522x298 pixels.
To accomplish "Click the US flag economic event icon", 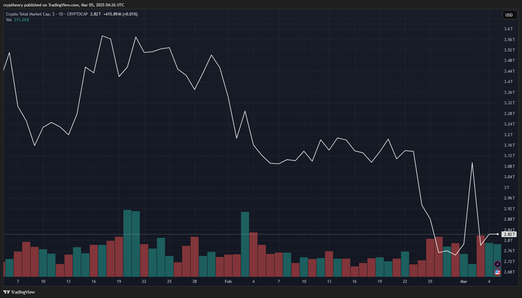I will [x=497, y=272].
